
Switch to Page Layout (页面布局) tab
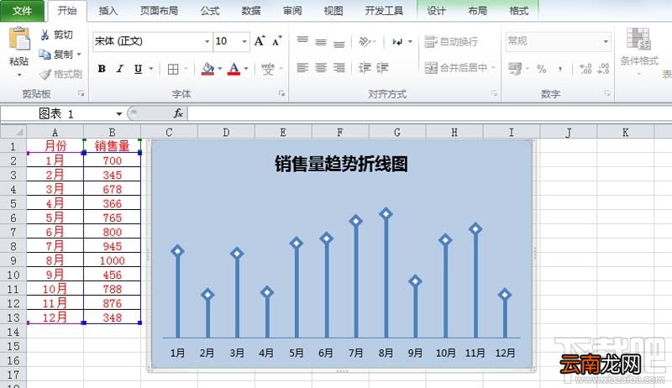tap(159, 11)
